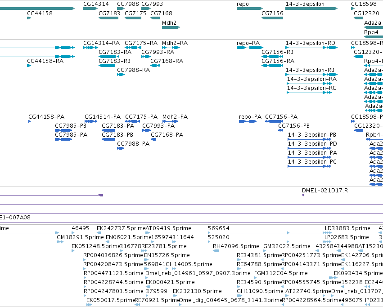Select the CG7183-PA protein label
The image size is (383, 307).
118,126
